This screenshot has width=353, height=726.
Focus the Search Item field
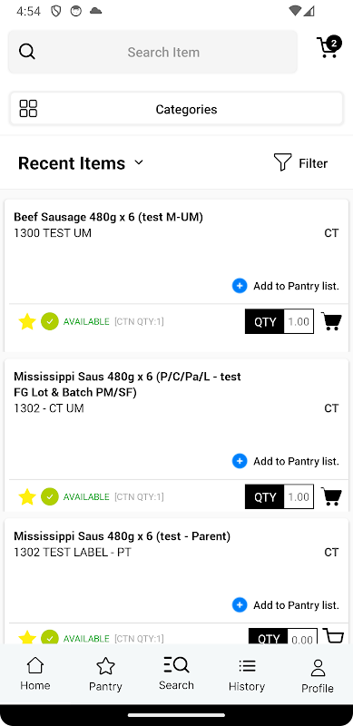coord(152,52)
